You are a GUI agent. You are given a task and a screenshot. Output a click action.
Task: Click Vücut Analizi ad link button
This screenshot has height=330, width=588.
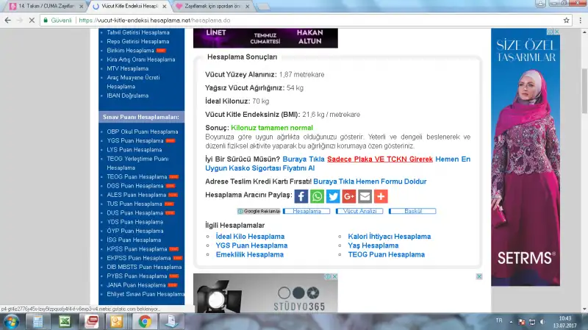point(359,211)
